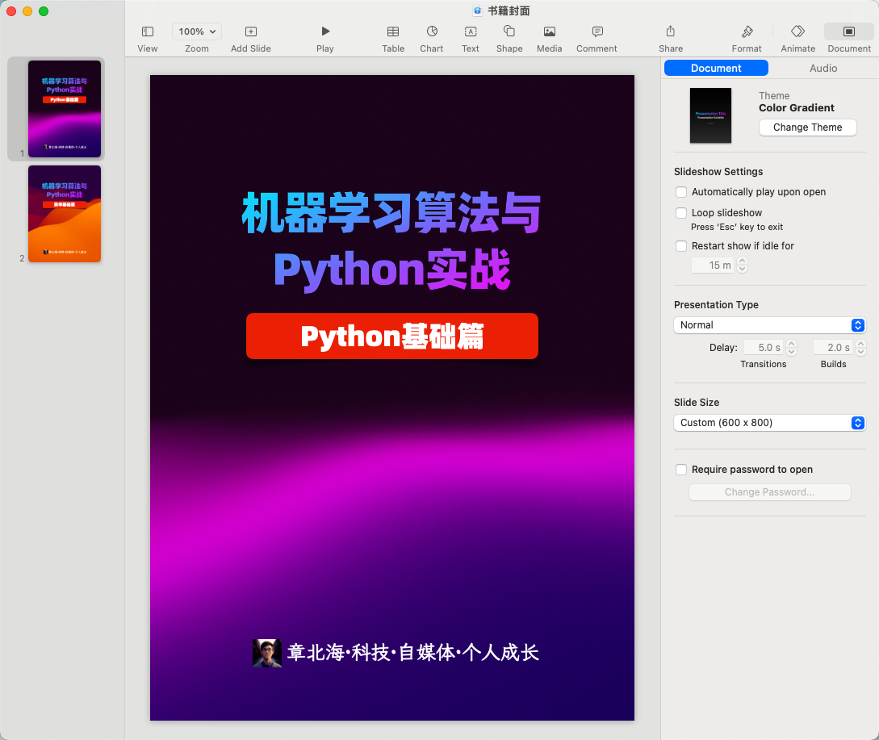Switch to the Audio tab
This screenshot has width=879, height=740.
(823, 68)
